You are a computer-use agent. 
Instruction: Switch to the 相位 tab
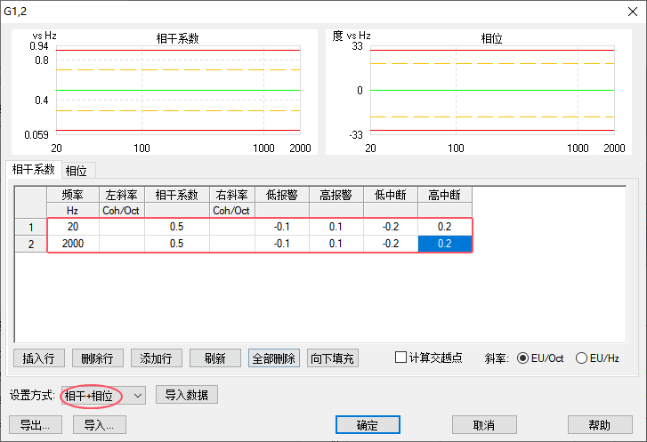pos(78,170)
